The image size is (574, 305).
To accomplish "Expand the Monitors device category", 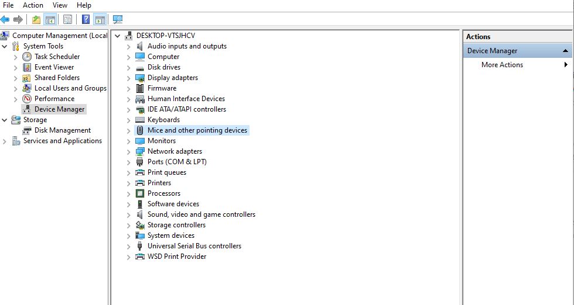I will point(128,141).
